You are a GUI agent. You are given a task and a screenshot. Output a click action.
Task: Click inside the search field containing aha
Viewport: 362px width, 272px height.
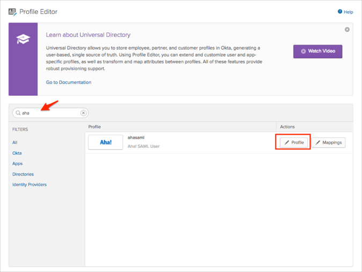tap(51, 113)
